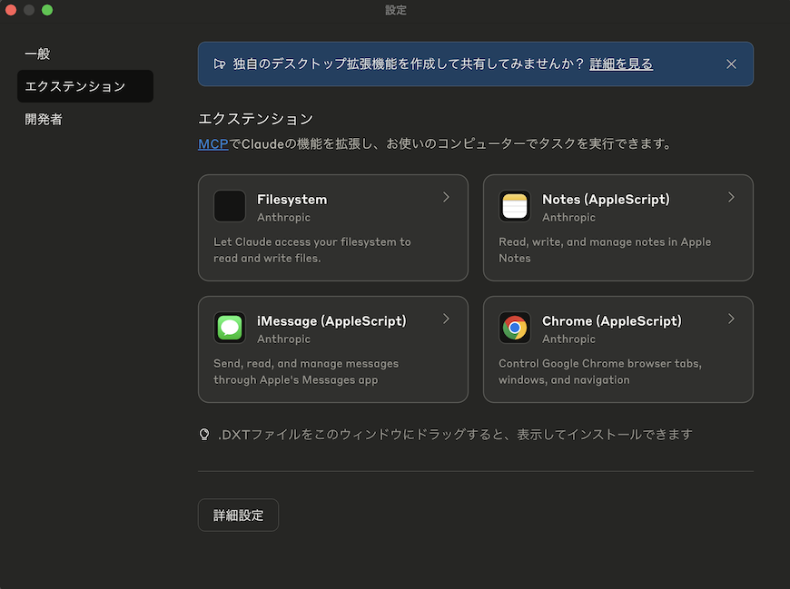Expand Chrome (AppleScript) card chevron
790x589 pixels.
click(731, 319)
